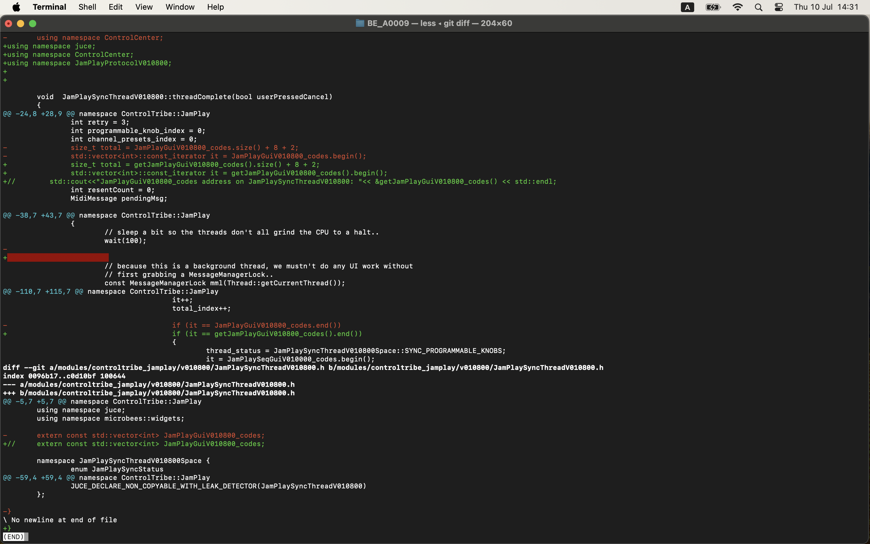870x544 pixels.
Task: Switch keyboard layout via the input source icon
Action: pos(687,7)
